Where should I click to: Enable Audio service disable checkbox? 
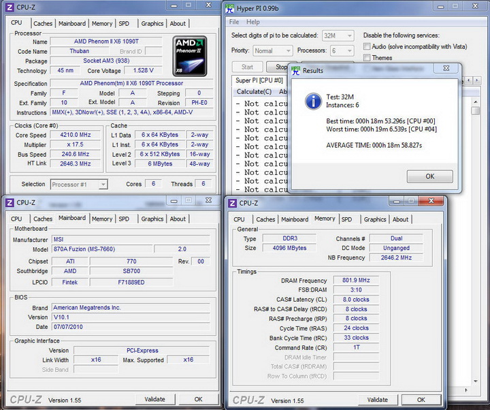pos(367,46)
